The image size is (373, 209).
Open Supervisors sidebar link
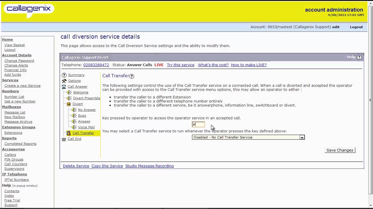(14, 169)
